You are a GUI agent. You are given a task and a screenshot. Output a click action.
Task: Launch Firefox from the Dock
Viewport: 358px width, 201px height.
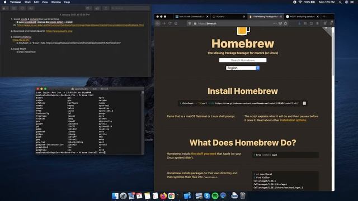click(x=163, y=196)
